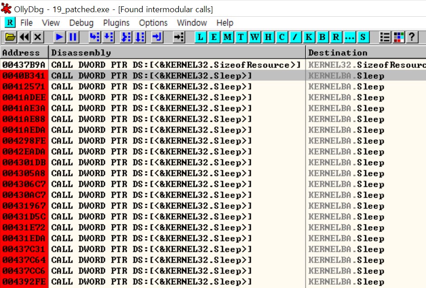This screenshot has width=426, height=288.
Task: Show Patches with slash button
Action: (295, 37)
